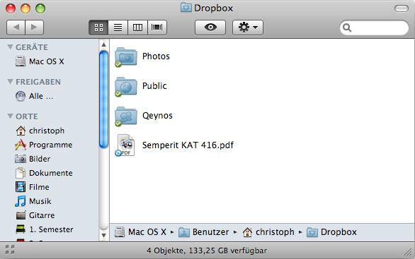Image resolution: width=415 pixels, height=259 pixels.
Task: Close the Dropbox window
Action: pos(11,8)
